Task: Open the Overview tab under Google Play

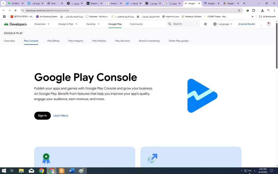Action: (9, 41)
